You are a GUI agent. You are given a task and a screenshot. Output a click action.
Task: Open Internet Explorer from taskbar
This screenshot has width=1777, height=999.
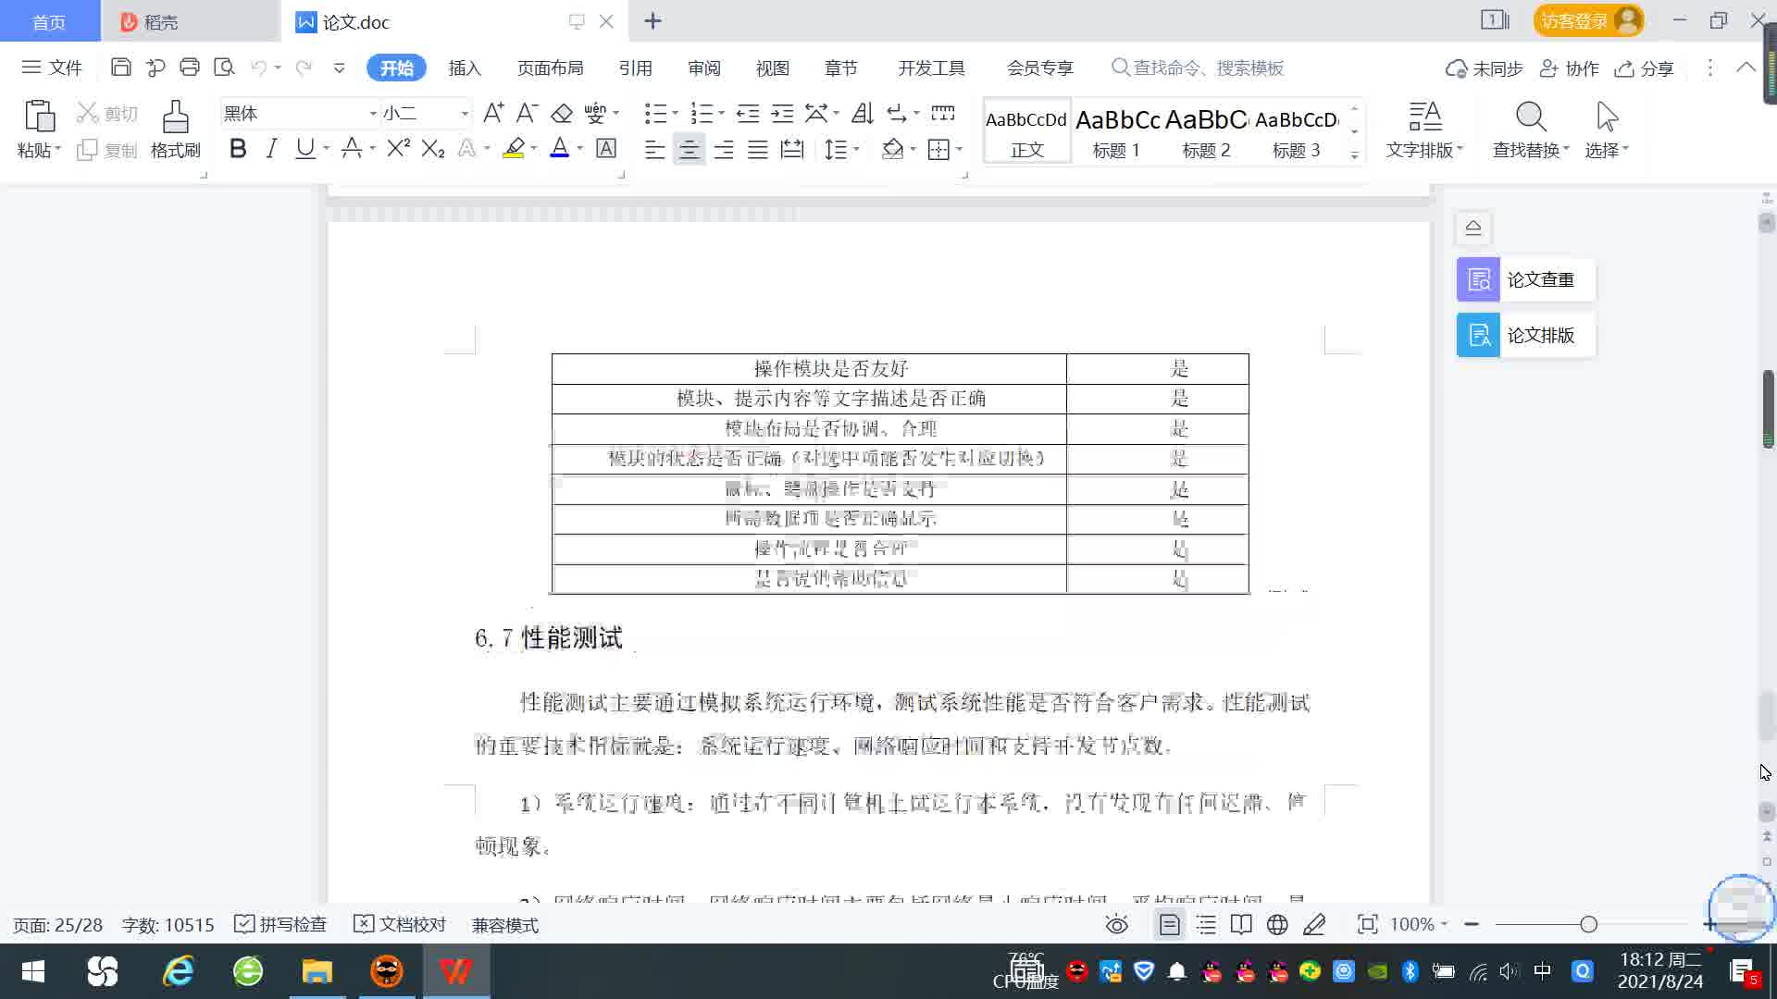(178, 971)
